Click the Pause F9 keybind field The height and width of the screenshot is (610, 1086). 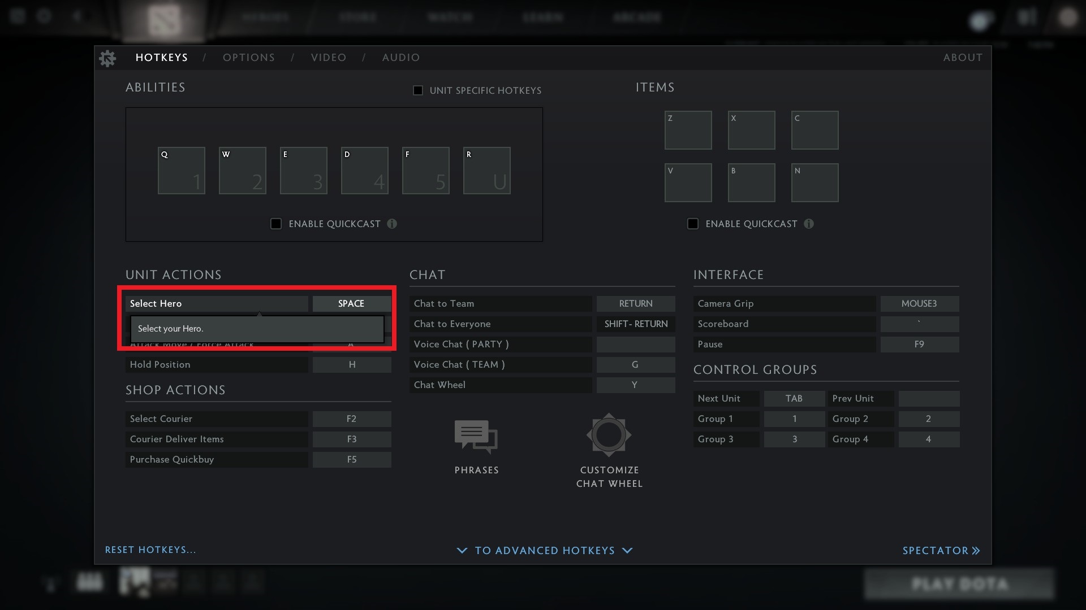pyautogui.click(x=919, y=344)
